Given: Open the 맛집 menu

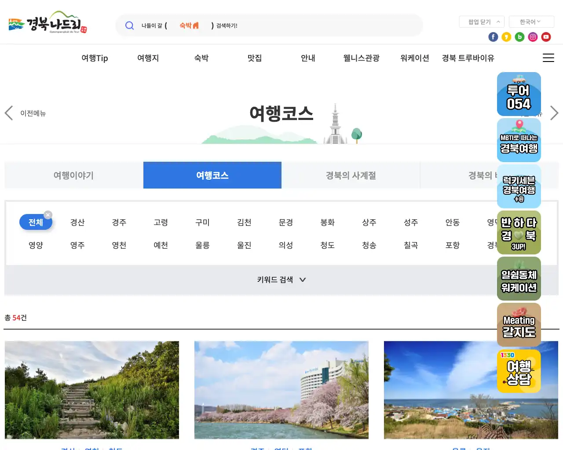Looking at the screenshot, I should click(x=255, y=58).
